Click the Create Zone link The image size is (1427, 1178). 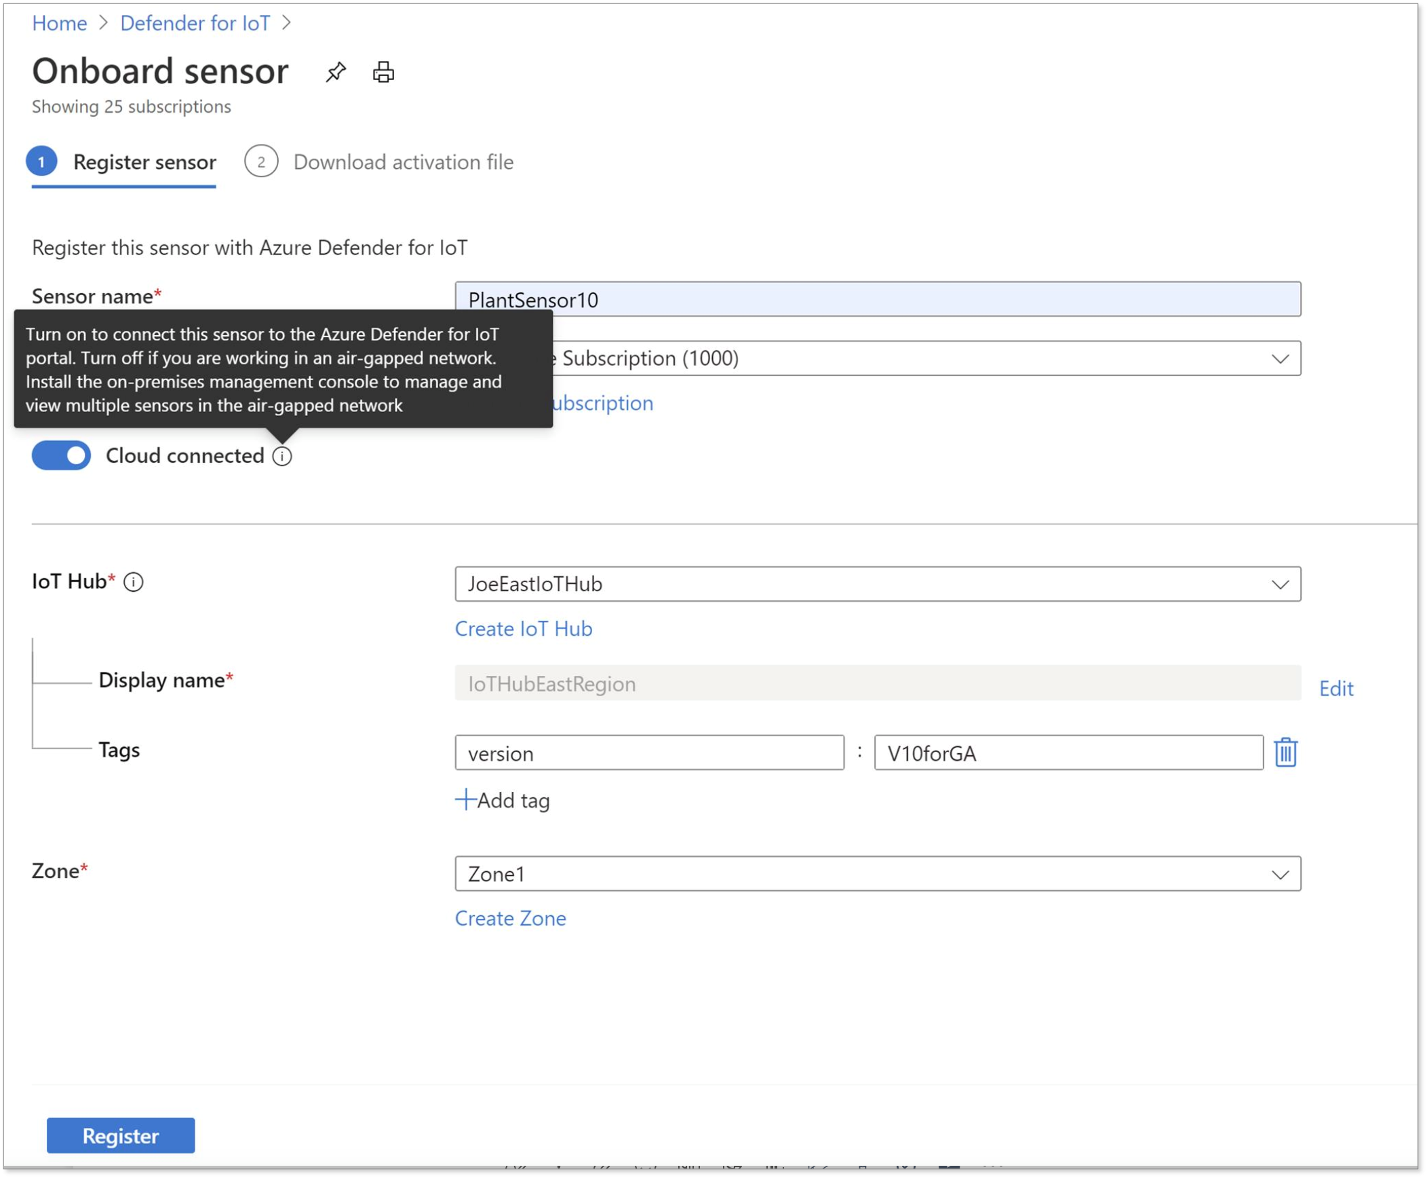click(x=511, y=918)
